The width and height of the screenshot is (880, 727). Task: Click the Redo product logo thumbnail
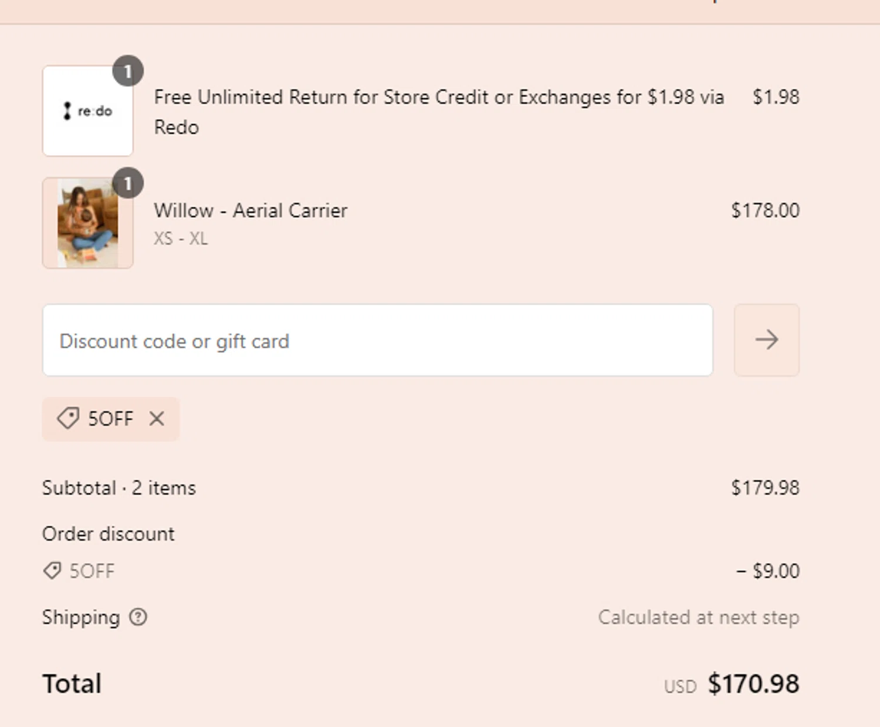[x=87, y=111]
